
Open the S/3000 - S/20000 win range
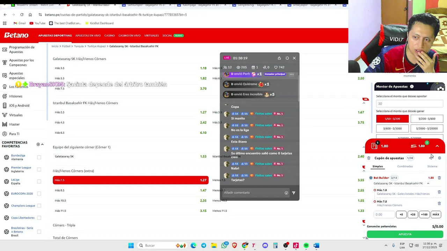point(427,129)
